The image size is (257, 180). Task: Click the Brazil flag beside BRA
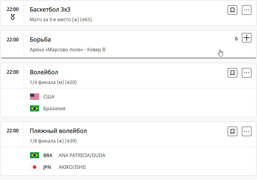point(35,155)
